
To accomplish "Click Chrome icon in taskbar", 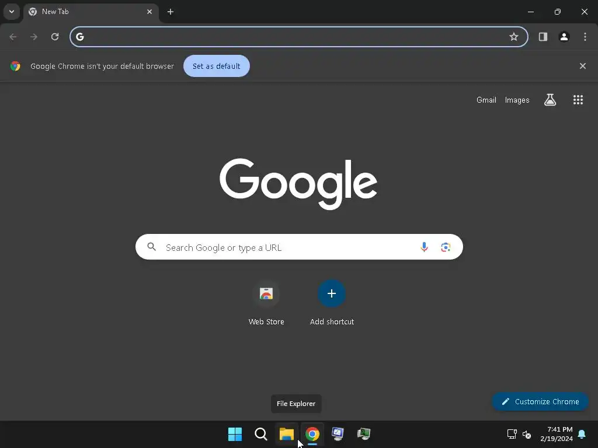I will point(312,434).
